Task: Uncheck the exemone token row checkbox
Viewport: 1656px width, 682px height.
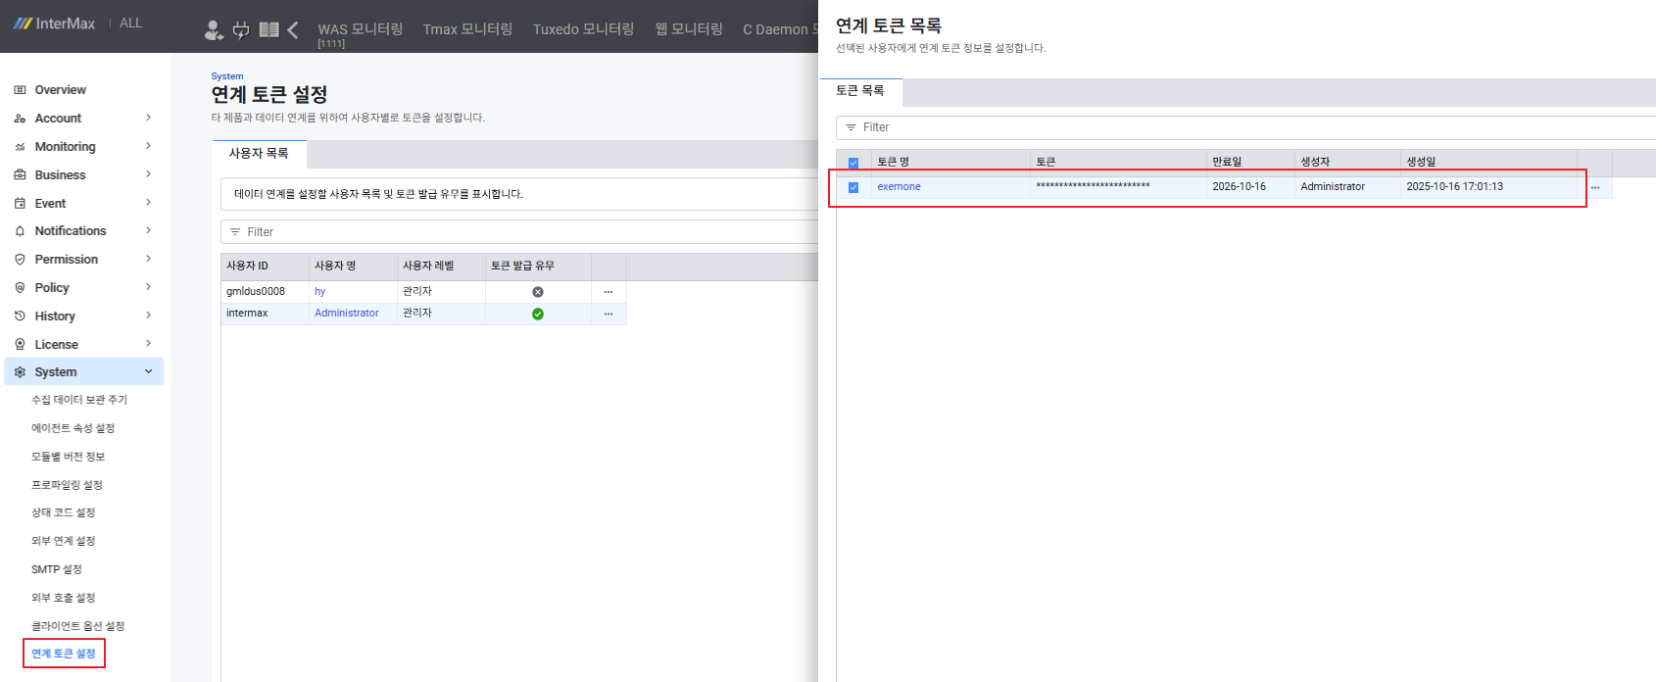Action: click(x=853, y=187)
